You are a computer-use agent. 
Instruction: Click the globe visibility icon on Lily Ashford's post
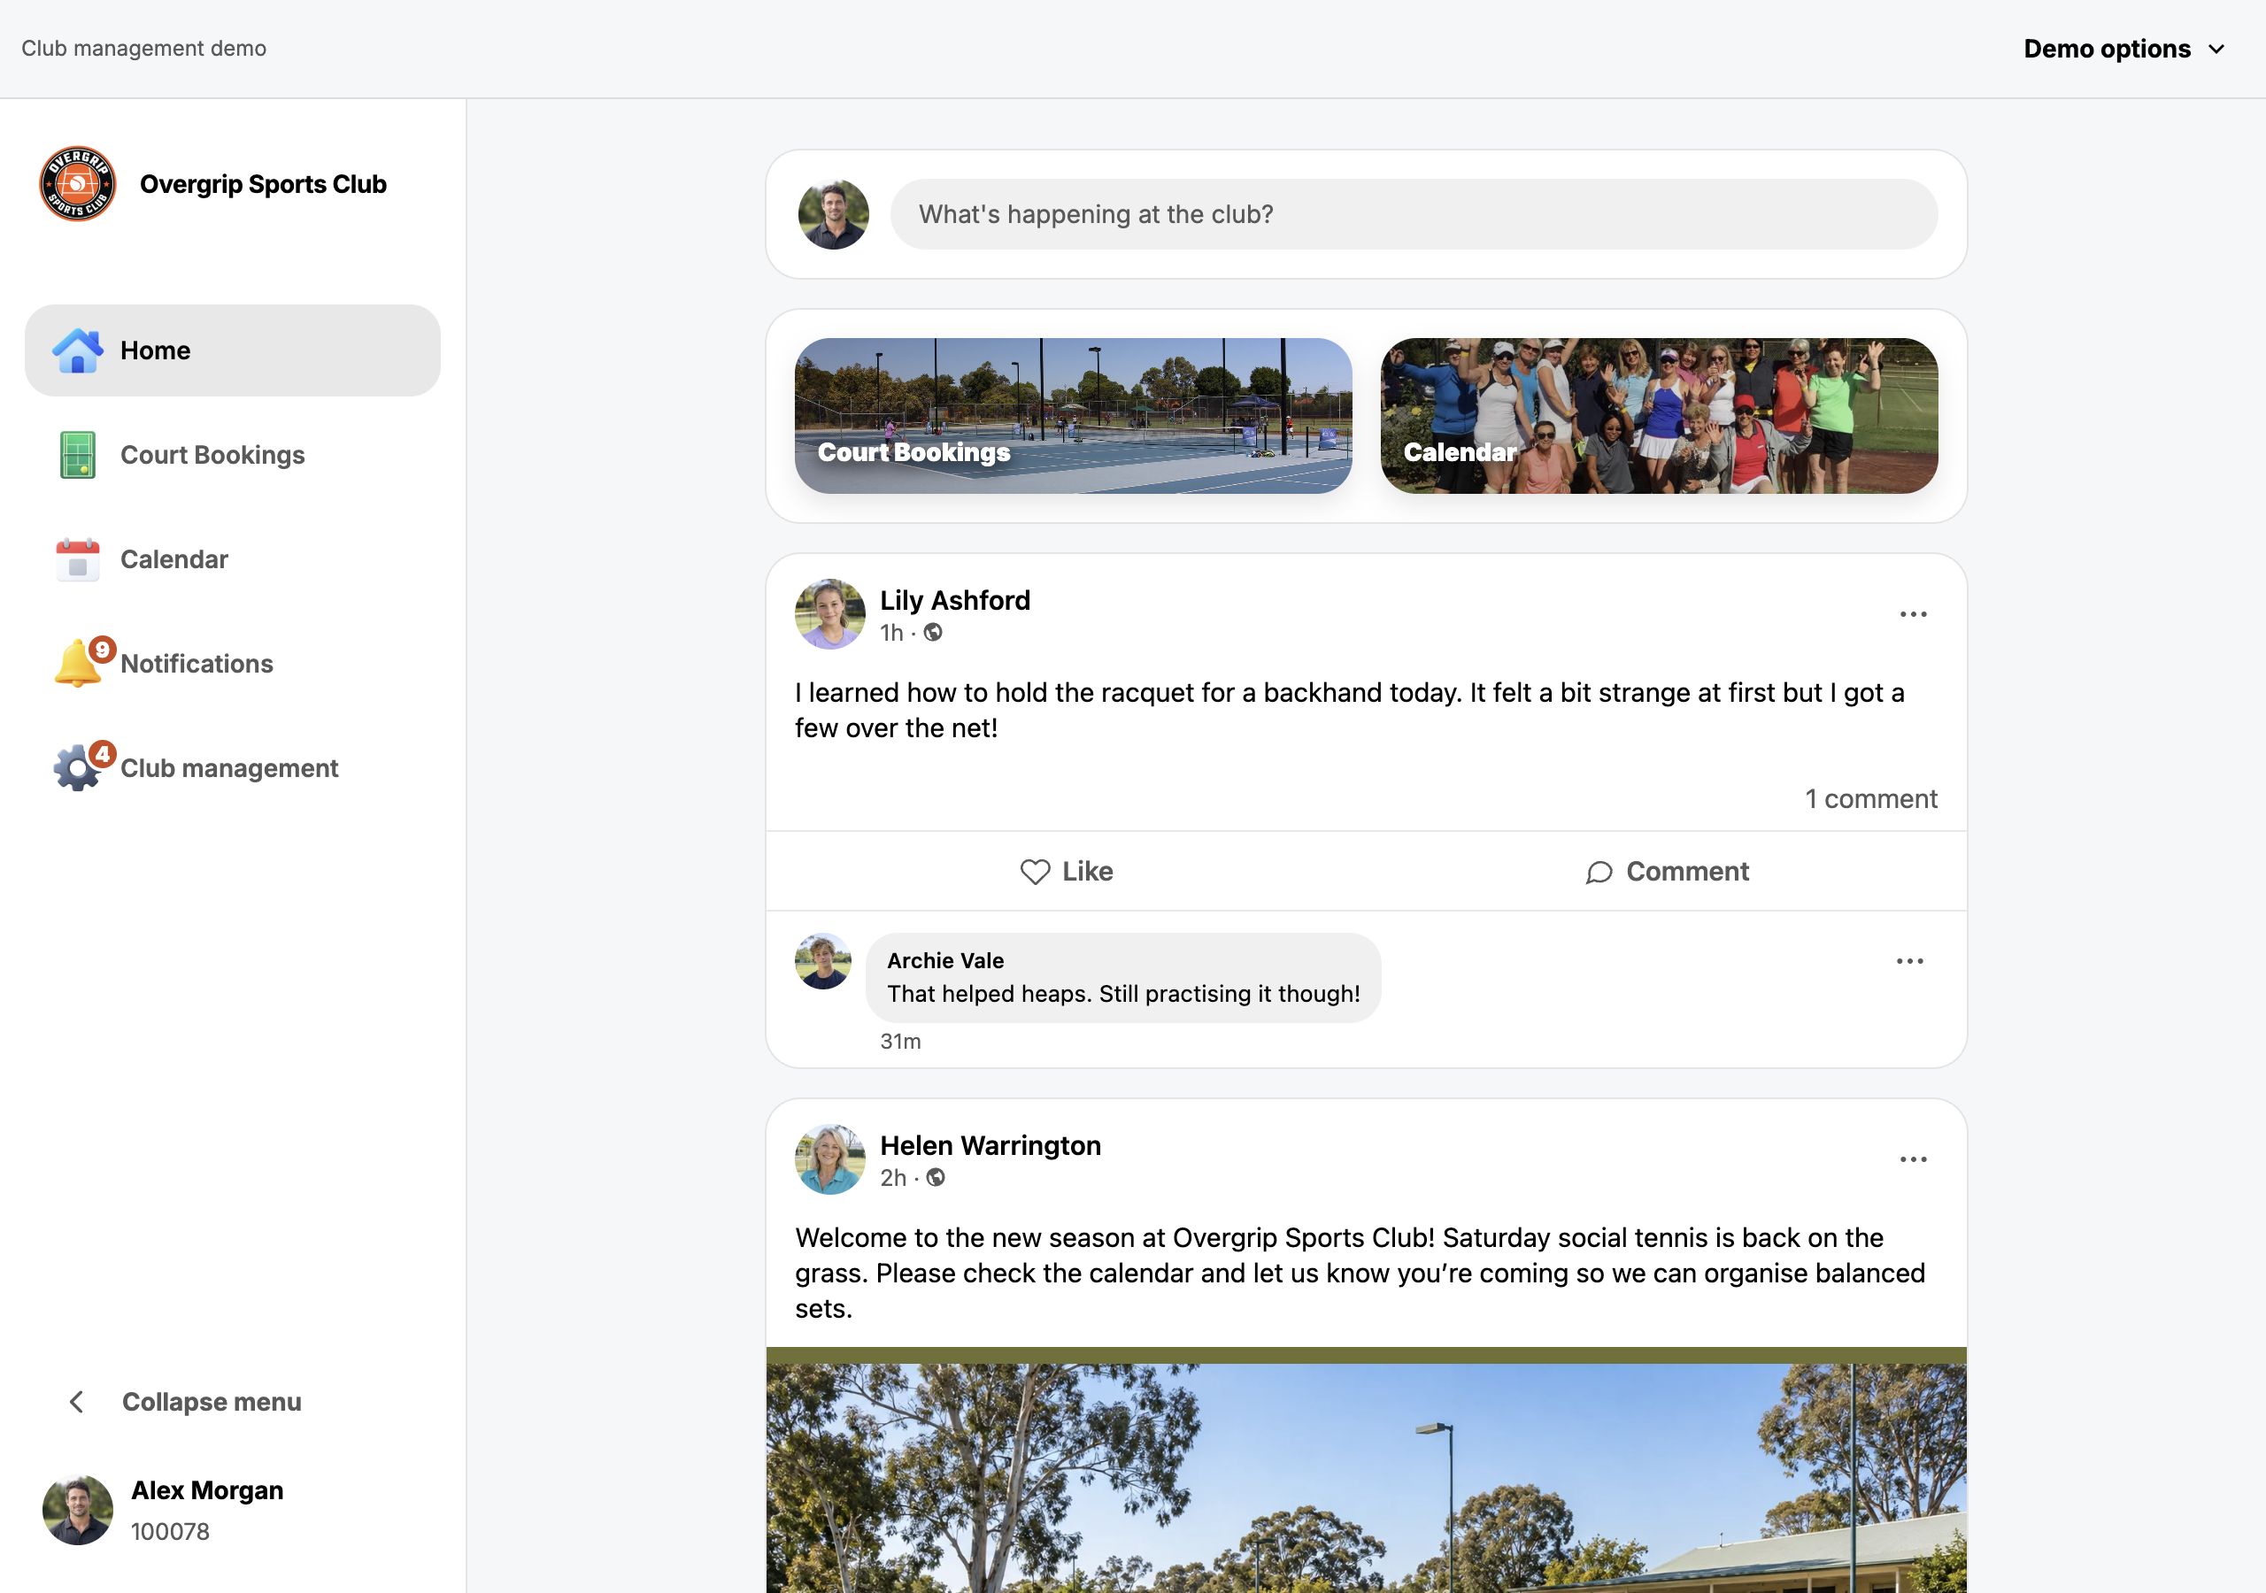pos(933,633)
